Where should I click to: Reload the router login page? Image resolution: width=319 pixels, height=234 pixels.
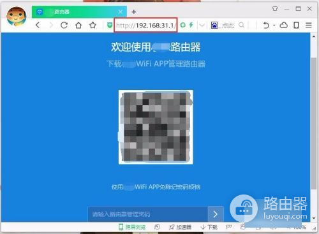pyautogui.click(x=64, y=25)
